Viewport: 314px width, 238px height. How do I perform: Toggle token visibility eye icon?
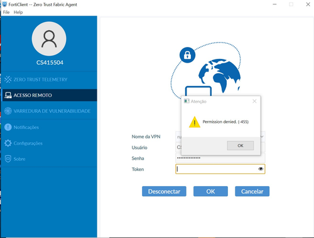coord(261,169)
